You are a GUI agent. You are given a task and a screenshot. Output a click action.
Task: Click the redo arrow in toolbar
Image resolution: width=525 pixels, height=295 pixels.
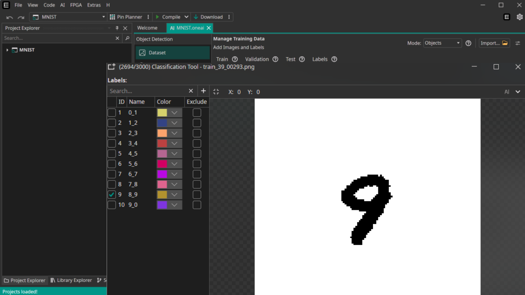pos(21,17)
